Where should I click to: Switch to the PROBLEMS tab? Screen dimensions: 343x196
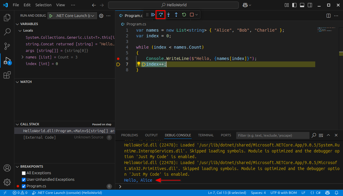pyautogui.click(x=130, y=135)
